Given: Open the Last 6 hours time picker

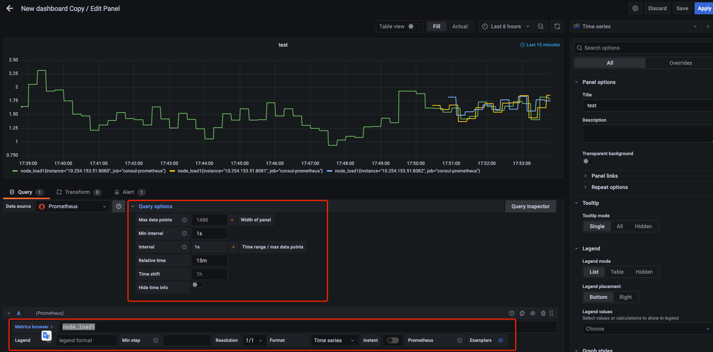Looking at the screenshot, I should pos(506,26).
